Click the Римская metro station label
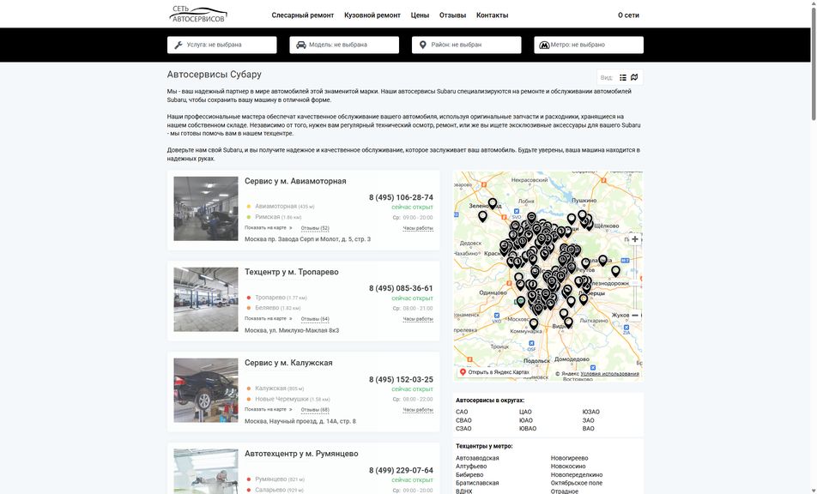 (267, 217)
